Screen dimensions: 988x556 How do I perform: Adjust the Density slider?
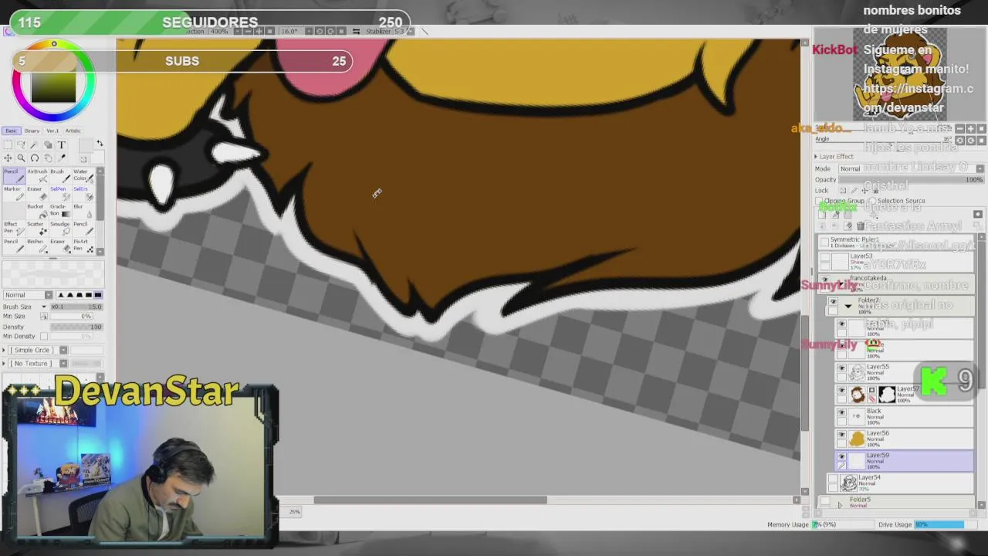coord(76,327)
